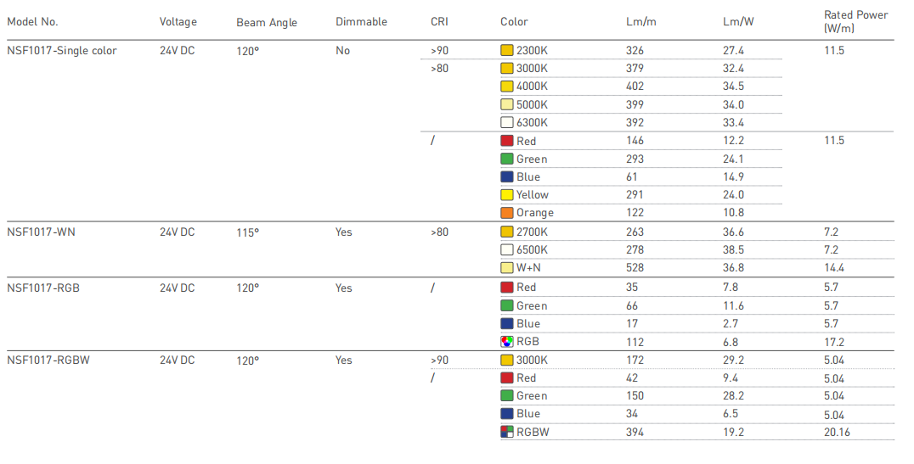This screenshot has height=464, width=914.
Task: Click the Dimmable column header
Action: (x=361, y=21)
